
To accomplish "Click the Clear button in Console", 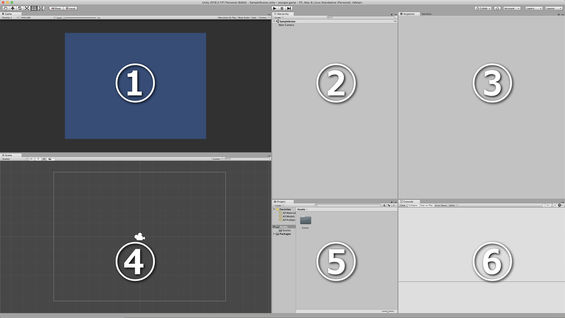I will 403,205.
